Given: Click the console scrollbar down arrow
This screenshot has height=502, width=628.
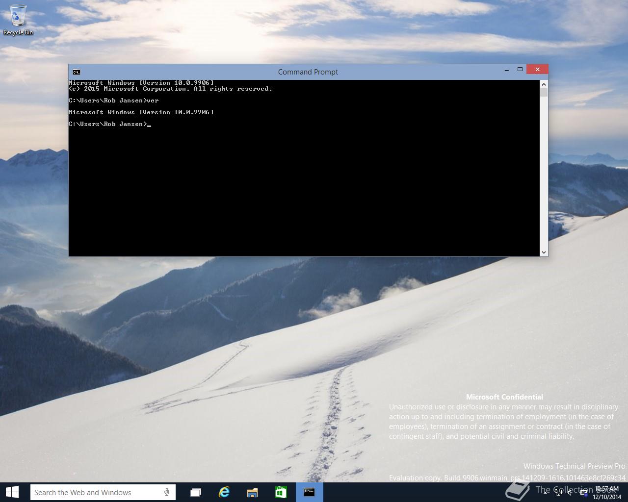Looking at the screenshot, I should point(544,252).
